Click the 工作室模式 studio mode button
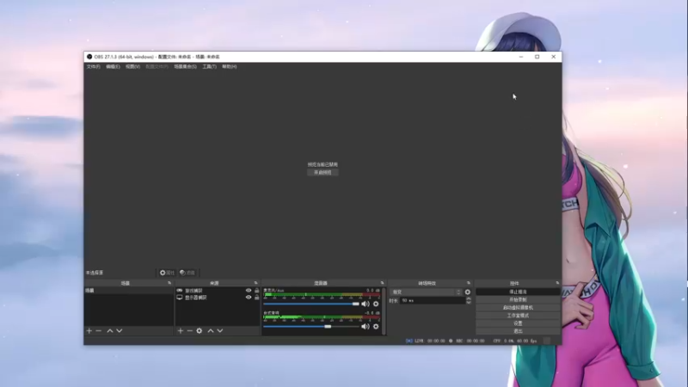The width and height of the screenshot is (688, 387). [x=519, y=316]
